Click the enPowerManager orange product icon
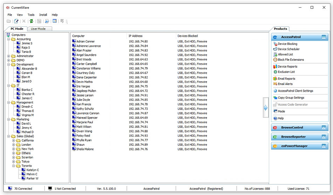 275,146
